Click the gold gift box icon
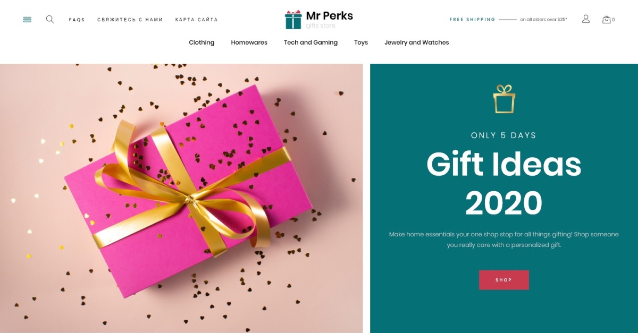This screenshot has height=333, width=638. [504, 99]
